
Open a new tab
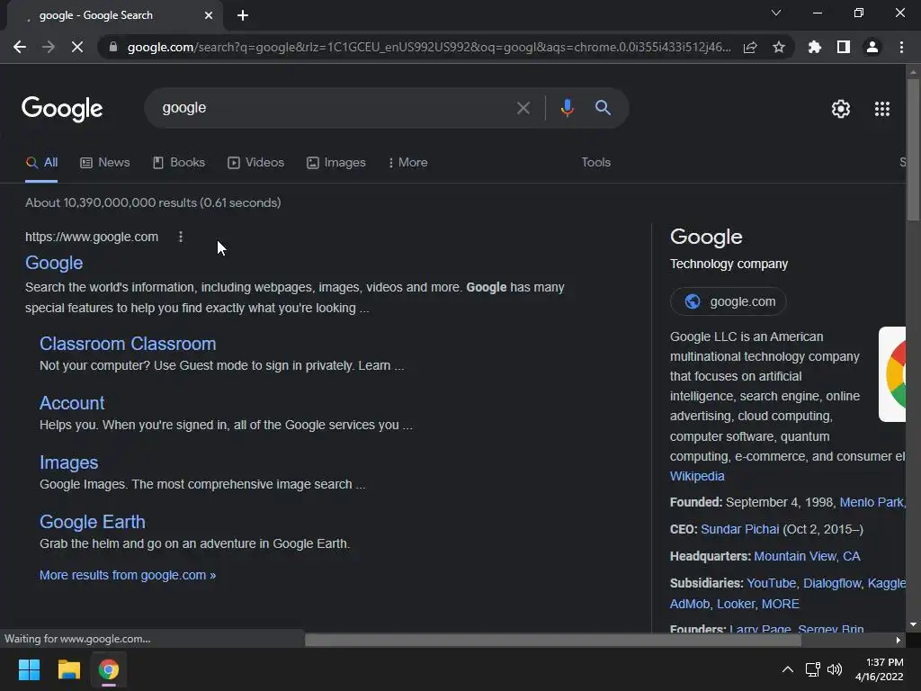click(x=243, y=15)
